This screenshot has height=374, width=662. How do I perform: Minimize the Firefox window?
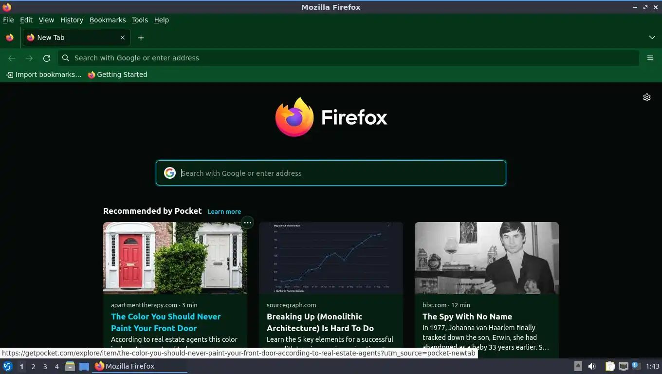[635, 7]
